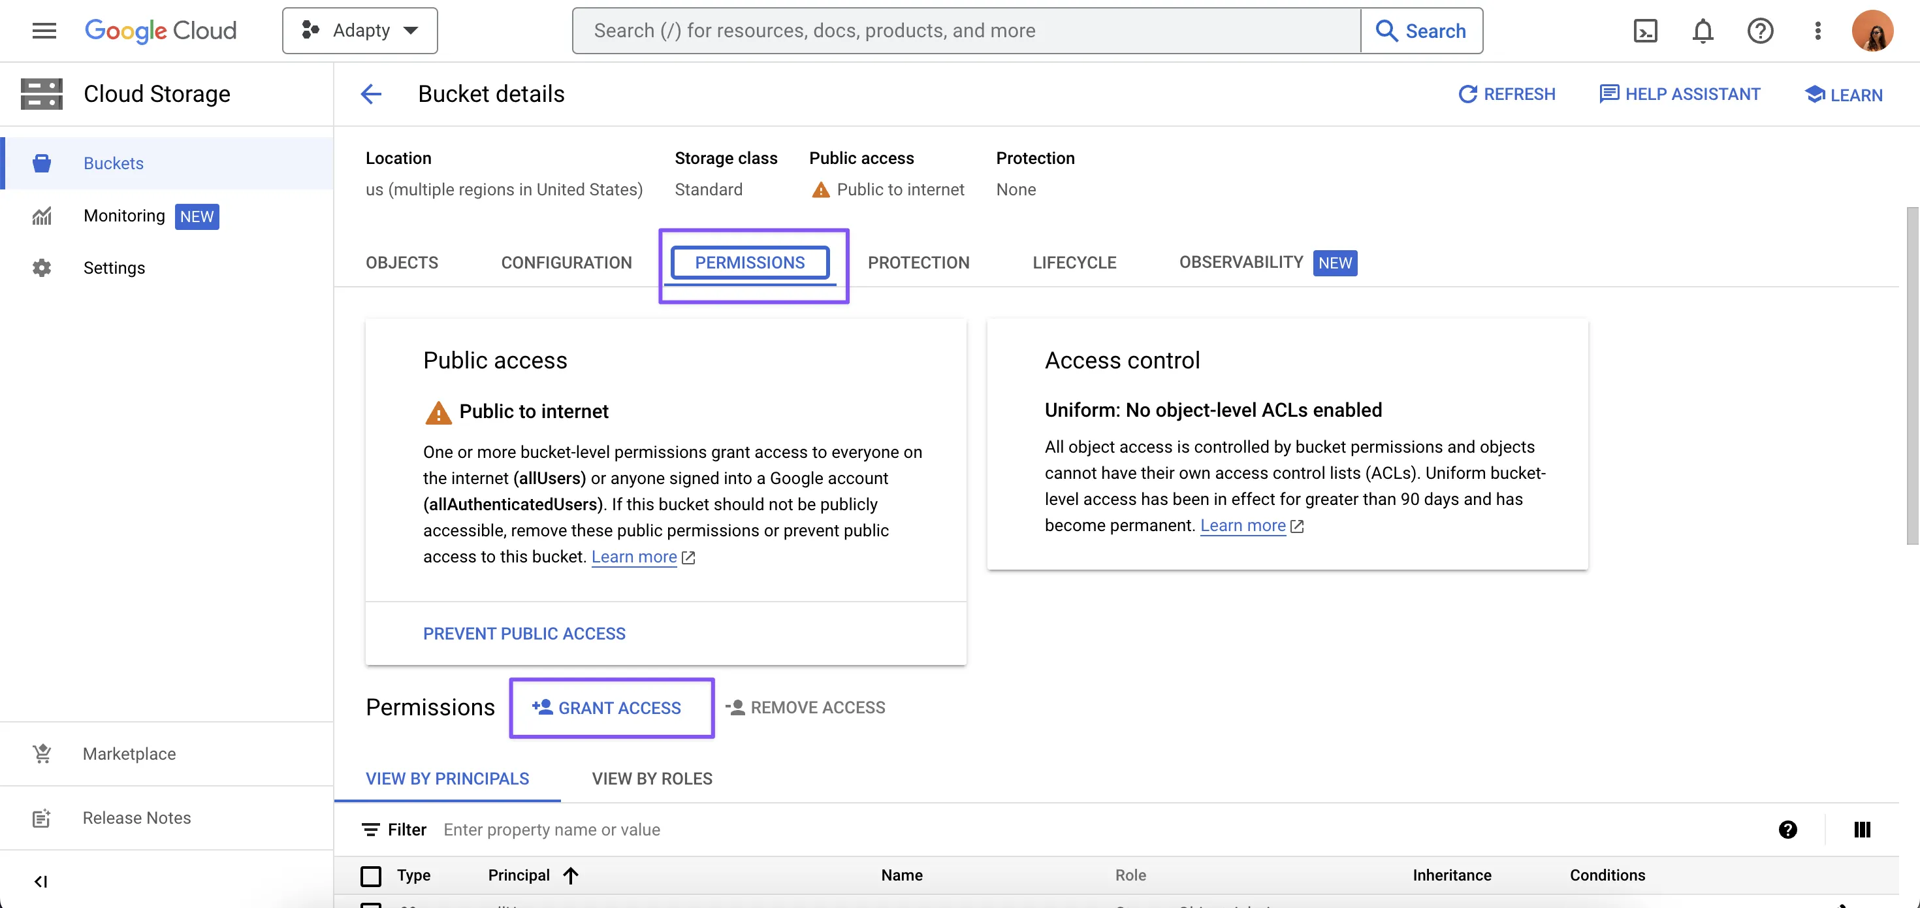This screenshot has height=908, width=1920.
Task: Open the notifications bell
Action: tap(1703, 31)
